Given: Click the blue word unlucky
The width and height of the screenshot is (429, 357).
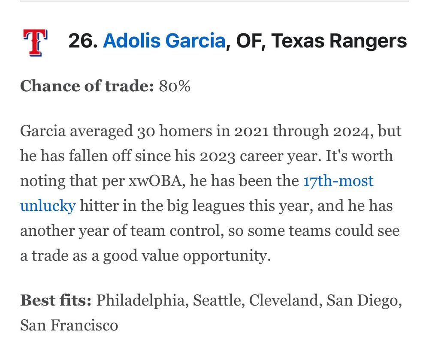Looking at the screenshot, I should click(48, 206).
